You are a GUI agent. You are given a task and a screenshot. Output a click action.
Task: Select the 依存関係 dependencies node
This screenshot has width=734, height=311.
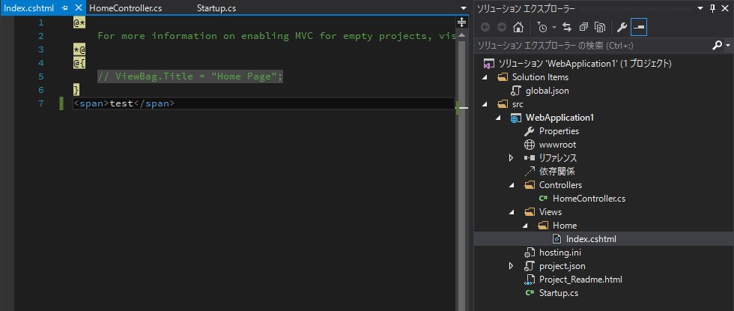556,172
